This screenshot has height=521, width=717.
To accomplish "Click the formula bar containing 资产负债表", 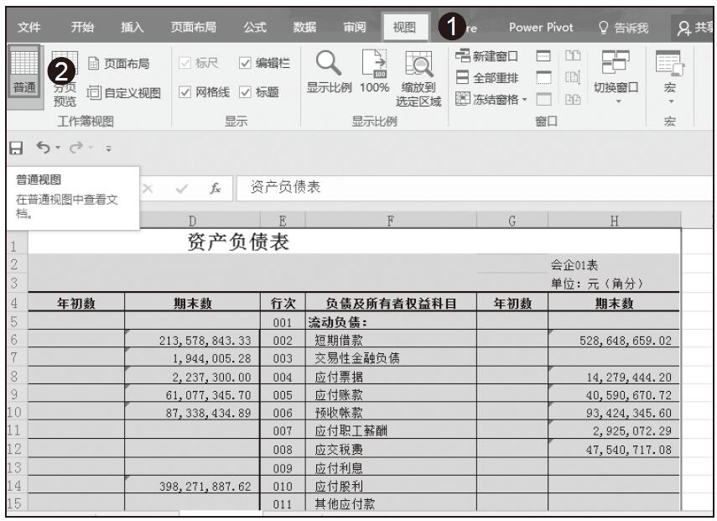I will (474, 188).
